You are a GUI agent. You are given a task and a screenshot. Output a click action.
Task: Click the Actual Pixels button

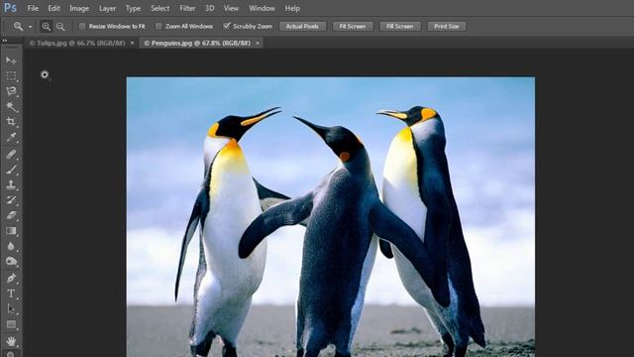click(x=302, y=27)
